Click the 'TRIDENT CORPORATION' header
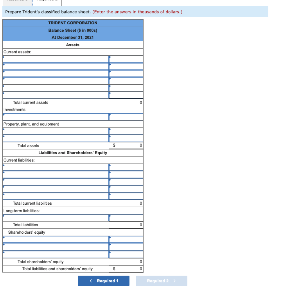 tap(73, 23)
